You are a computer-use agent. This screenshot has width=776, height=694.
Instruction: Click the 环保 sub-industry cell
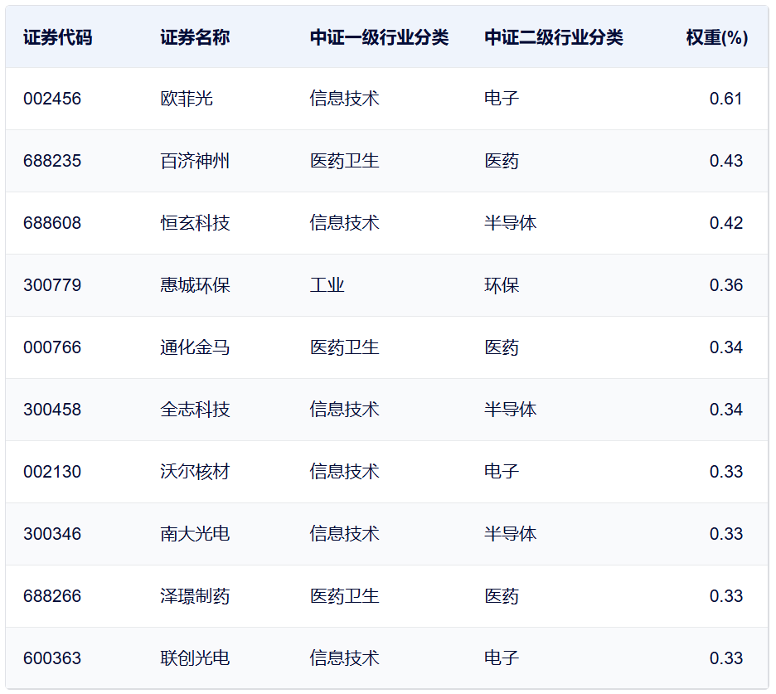click(502, 285)
